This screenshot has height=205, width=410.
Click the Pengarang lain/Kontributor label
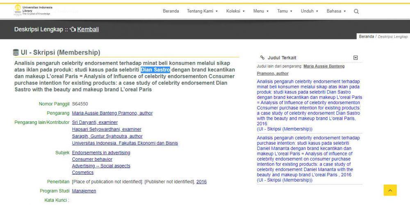(42, 122)
